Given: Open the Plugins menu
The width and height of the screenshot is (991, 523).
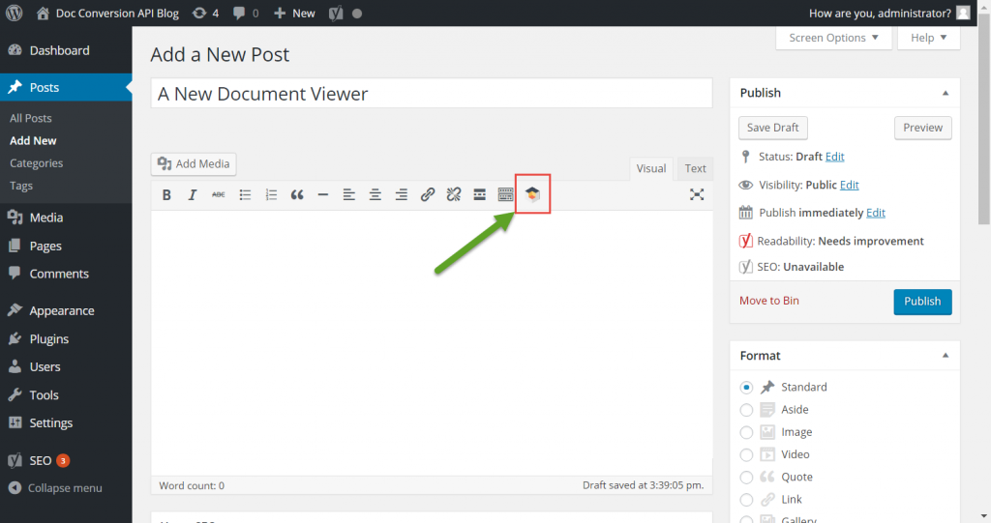Looking at the screenshot, I should [66, 339].
